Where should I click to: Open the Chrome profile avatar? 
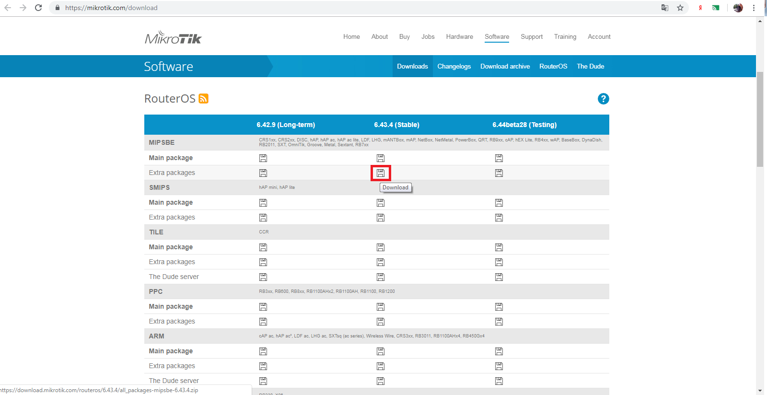(738, 8)
